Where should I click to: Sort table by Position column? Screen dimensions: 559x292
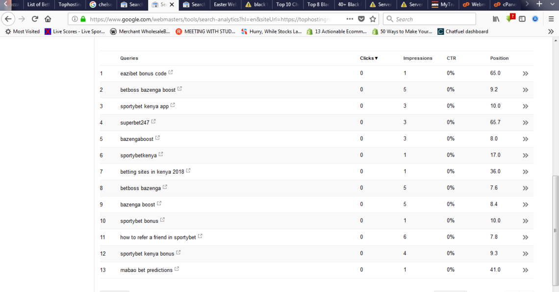click(499, 58)
